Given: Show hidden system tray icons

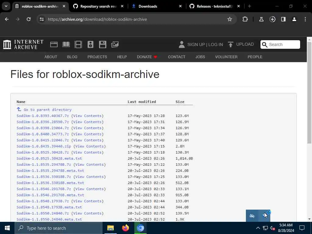Looking at the screenshot, I should point(258,228).
